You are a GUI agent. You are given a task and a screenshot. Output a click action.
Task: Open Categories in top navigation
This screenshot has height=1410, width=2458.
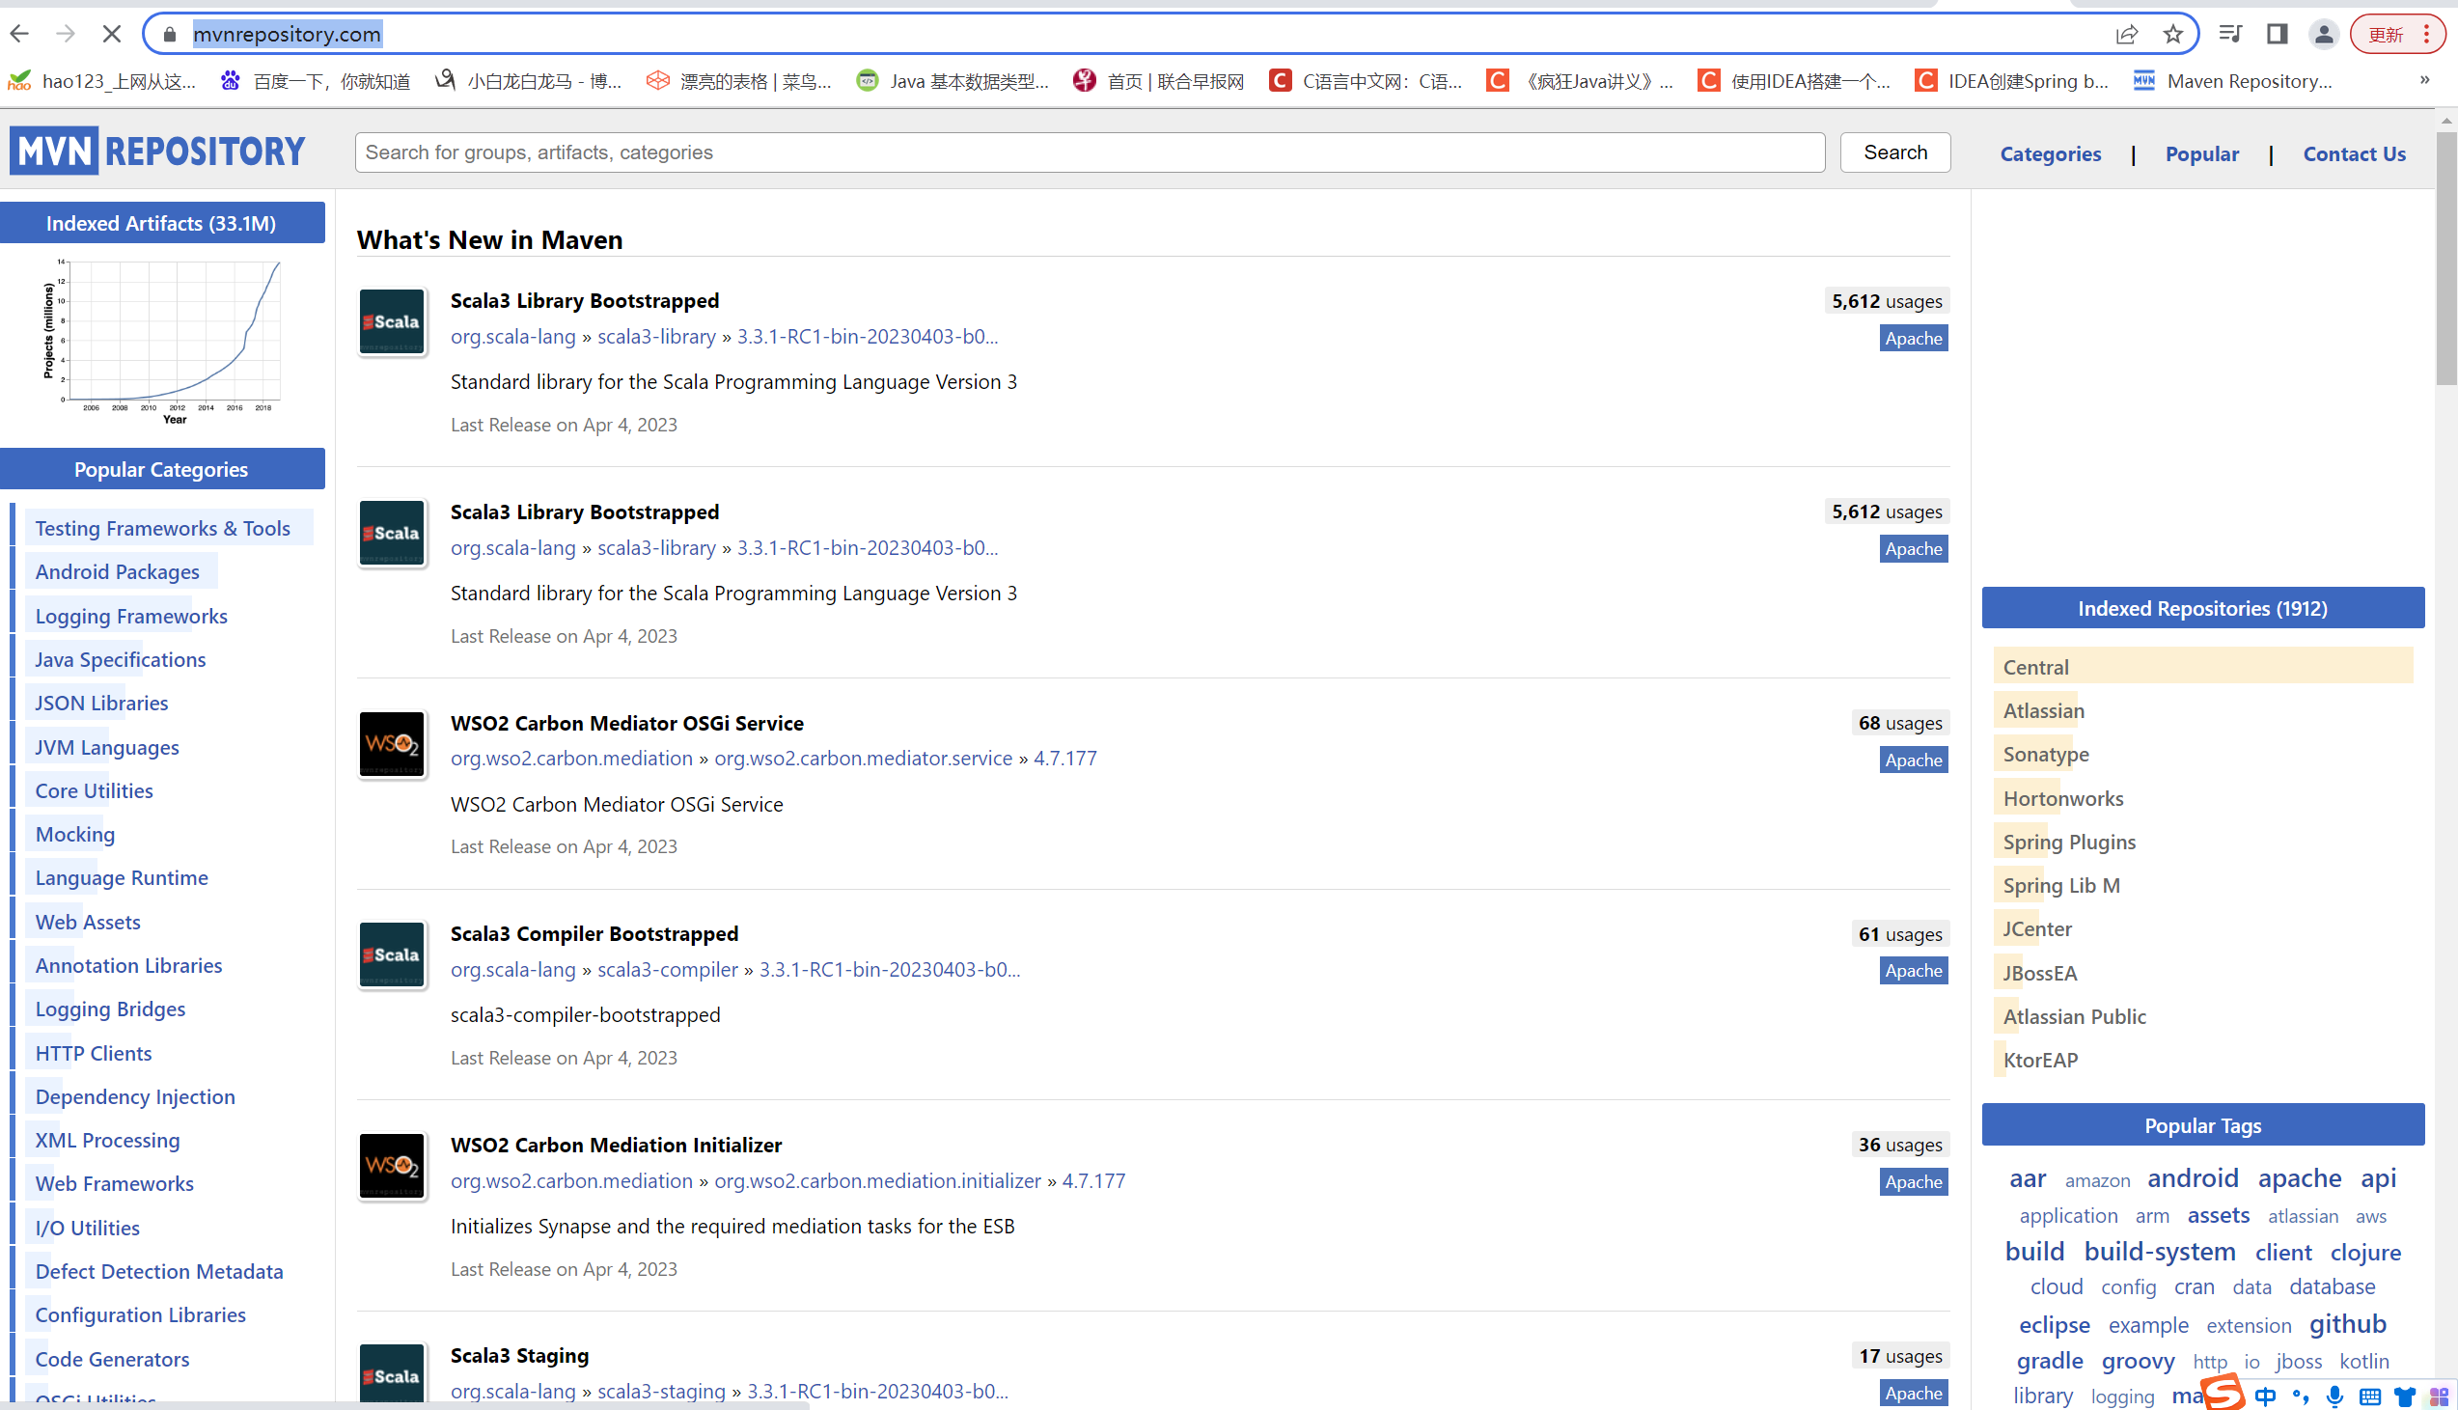(2051, 153)
